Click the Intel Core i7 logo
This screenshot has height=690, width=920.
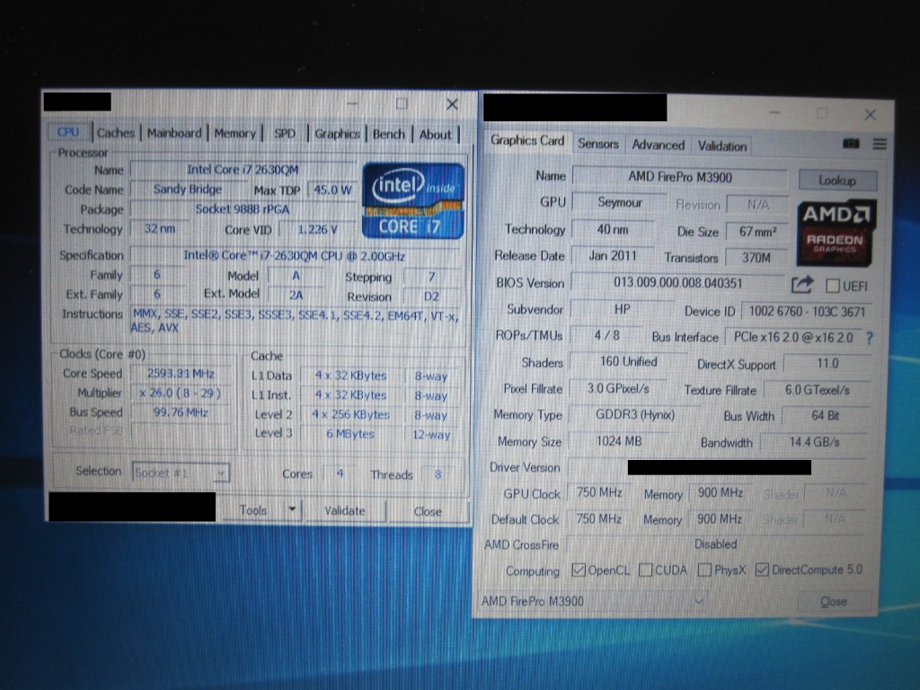coord(413,200)
